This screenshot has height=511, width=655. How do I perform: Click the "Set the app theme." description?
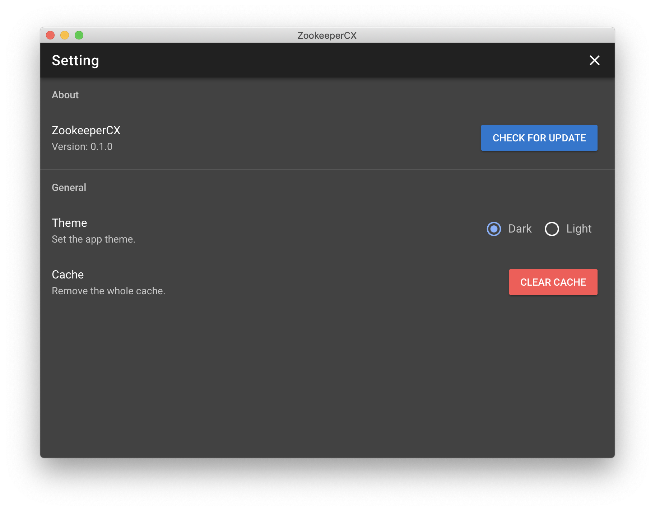point(93,239)
